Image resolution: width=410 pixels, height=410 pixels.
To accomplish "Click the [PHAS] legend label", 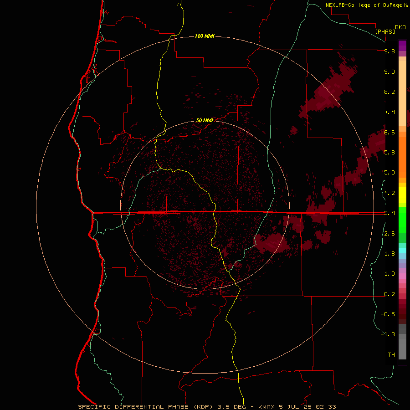I will pos(385,31).
